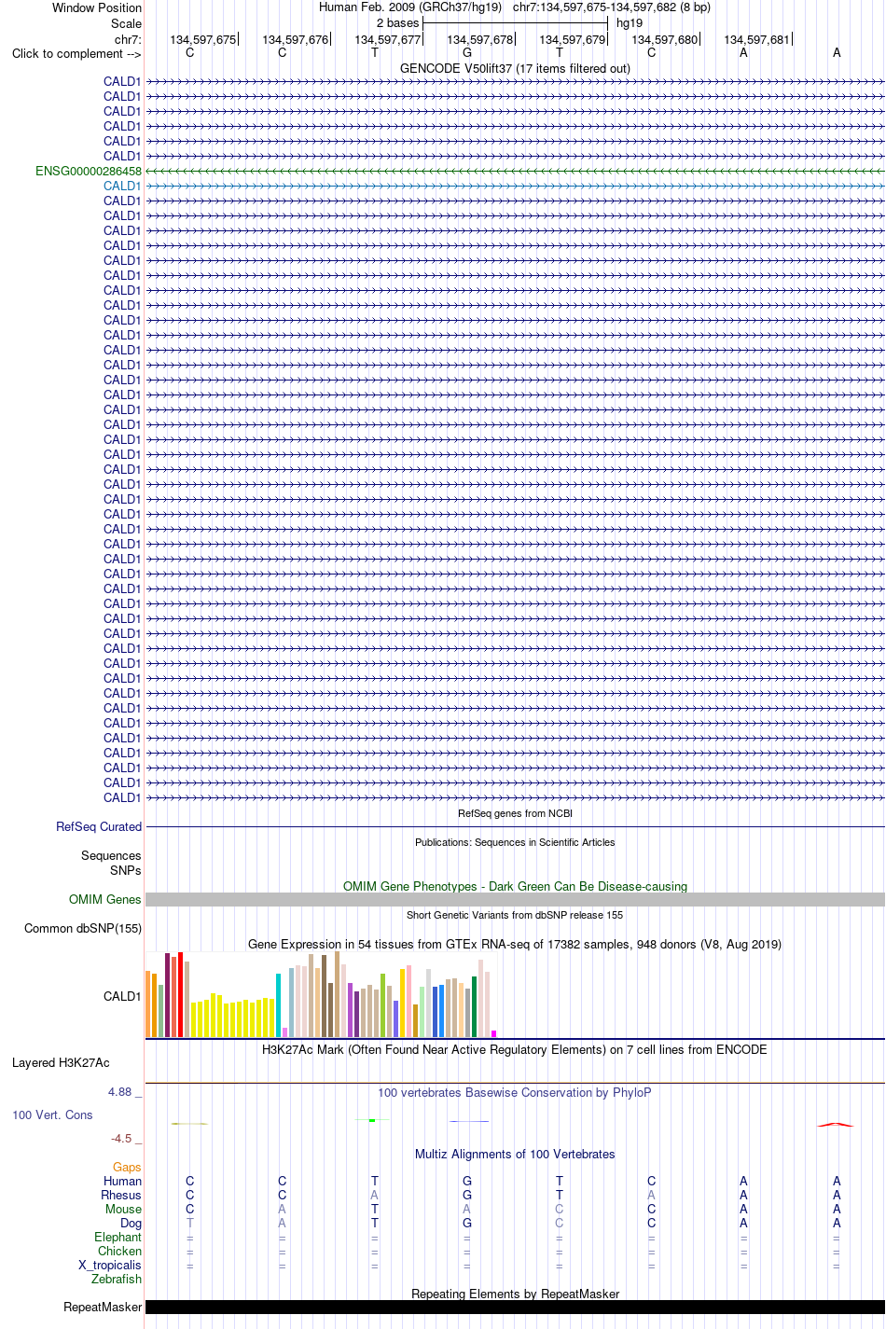Select the Rhesus alignment row label
The height and width of the screenshot is (1329, 886).
[121, 1195]
